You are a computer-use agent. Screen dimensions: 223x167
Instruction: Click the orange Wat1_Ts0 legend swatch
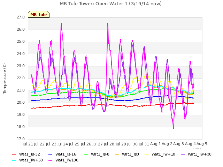tap(117, 154)
